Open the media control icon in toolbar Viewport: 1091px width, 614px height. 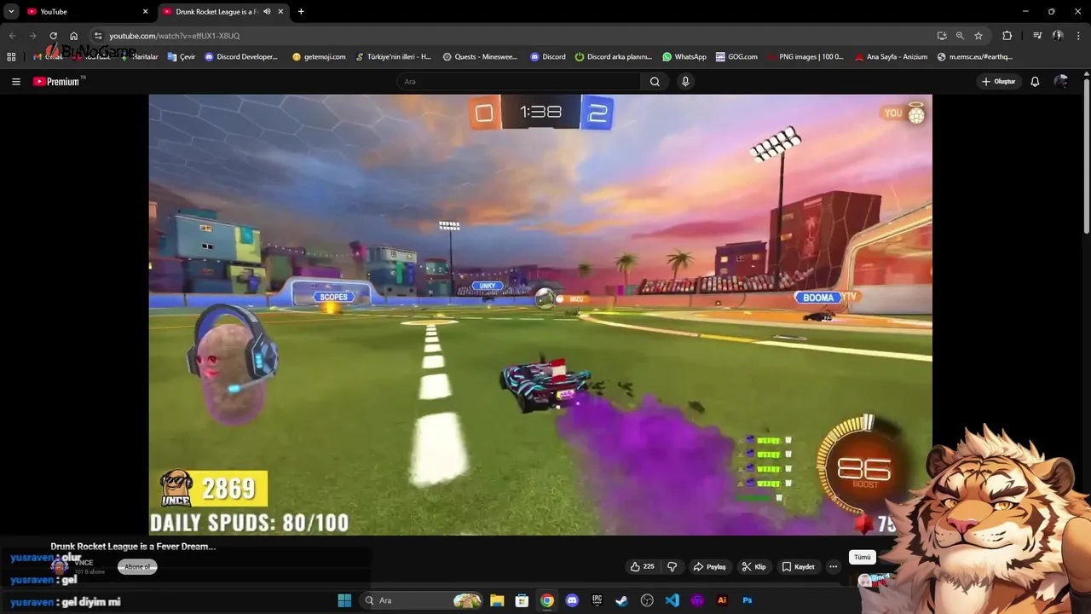coord(1037,36)
